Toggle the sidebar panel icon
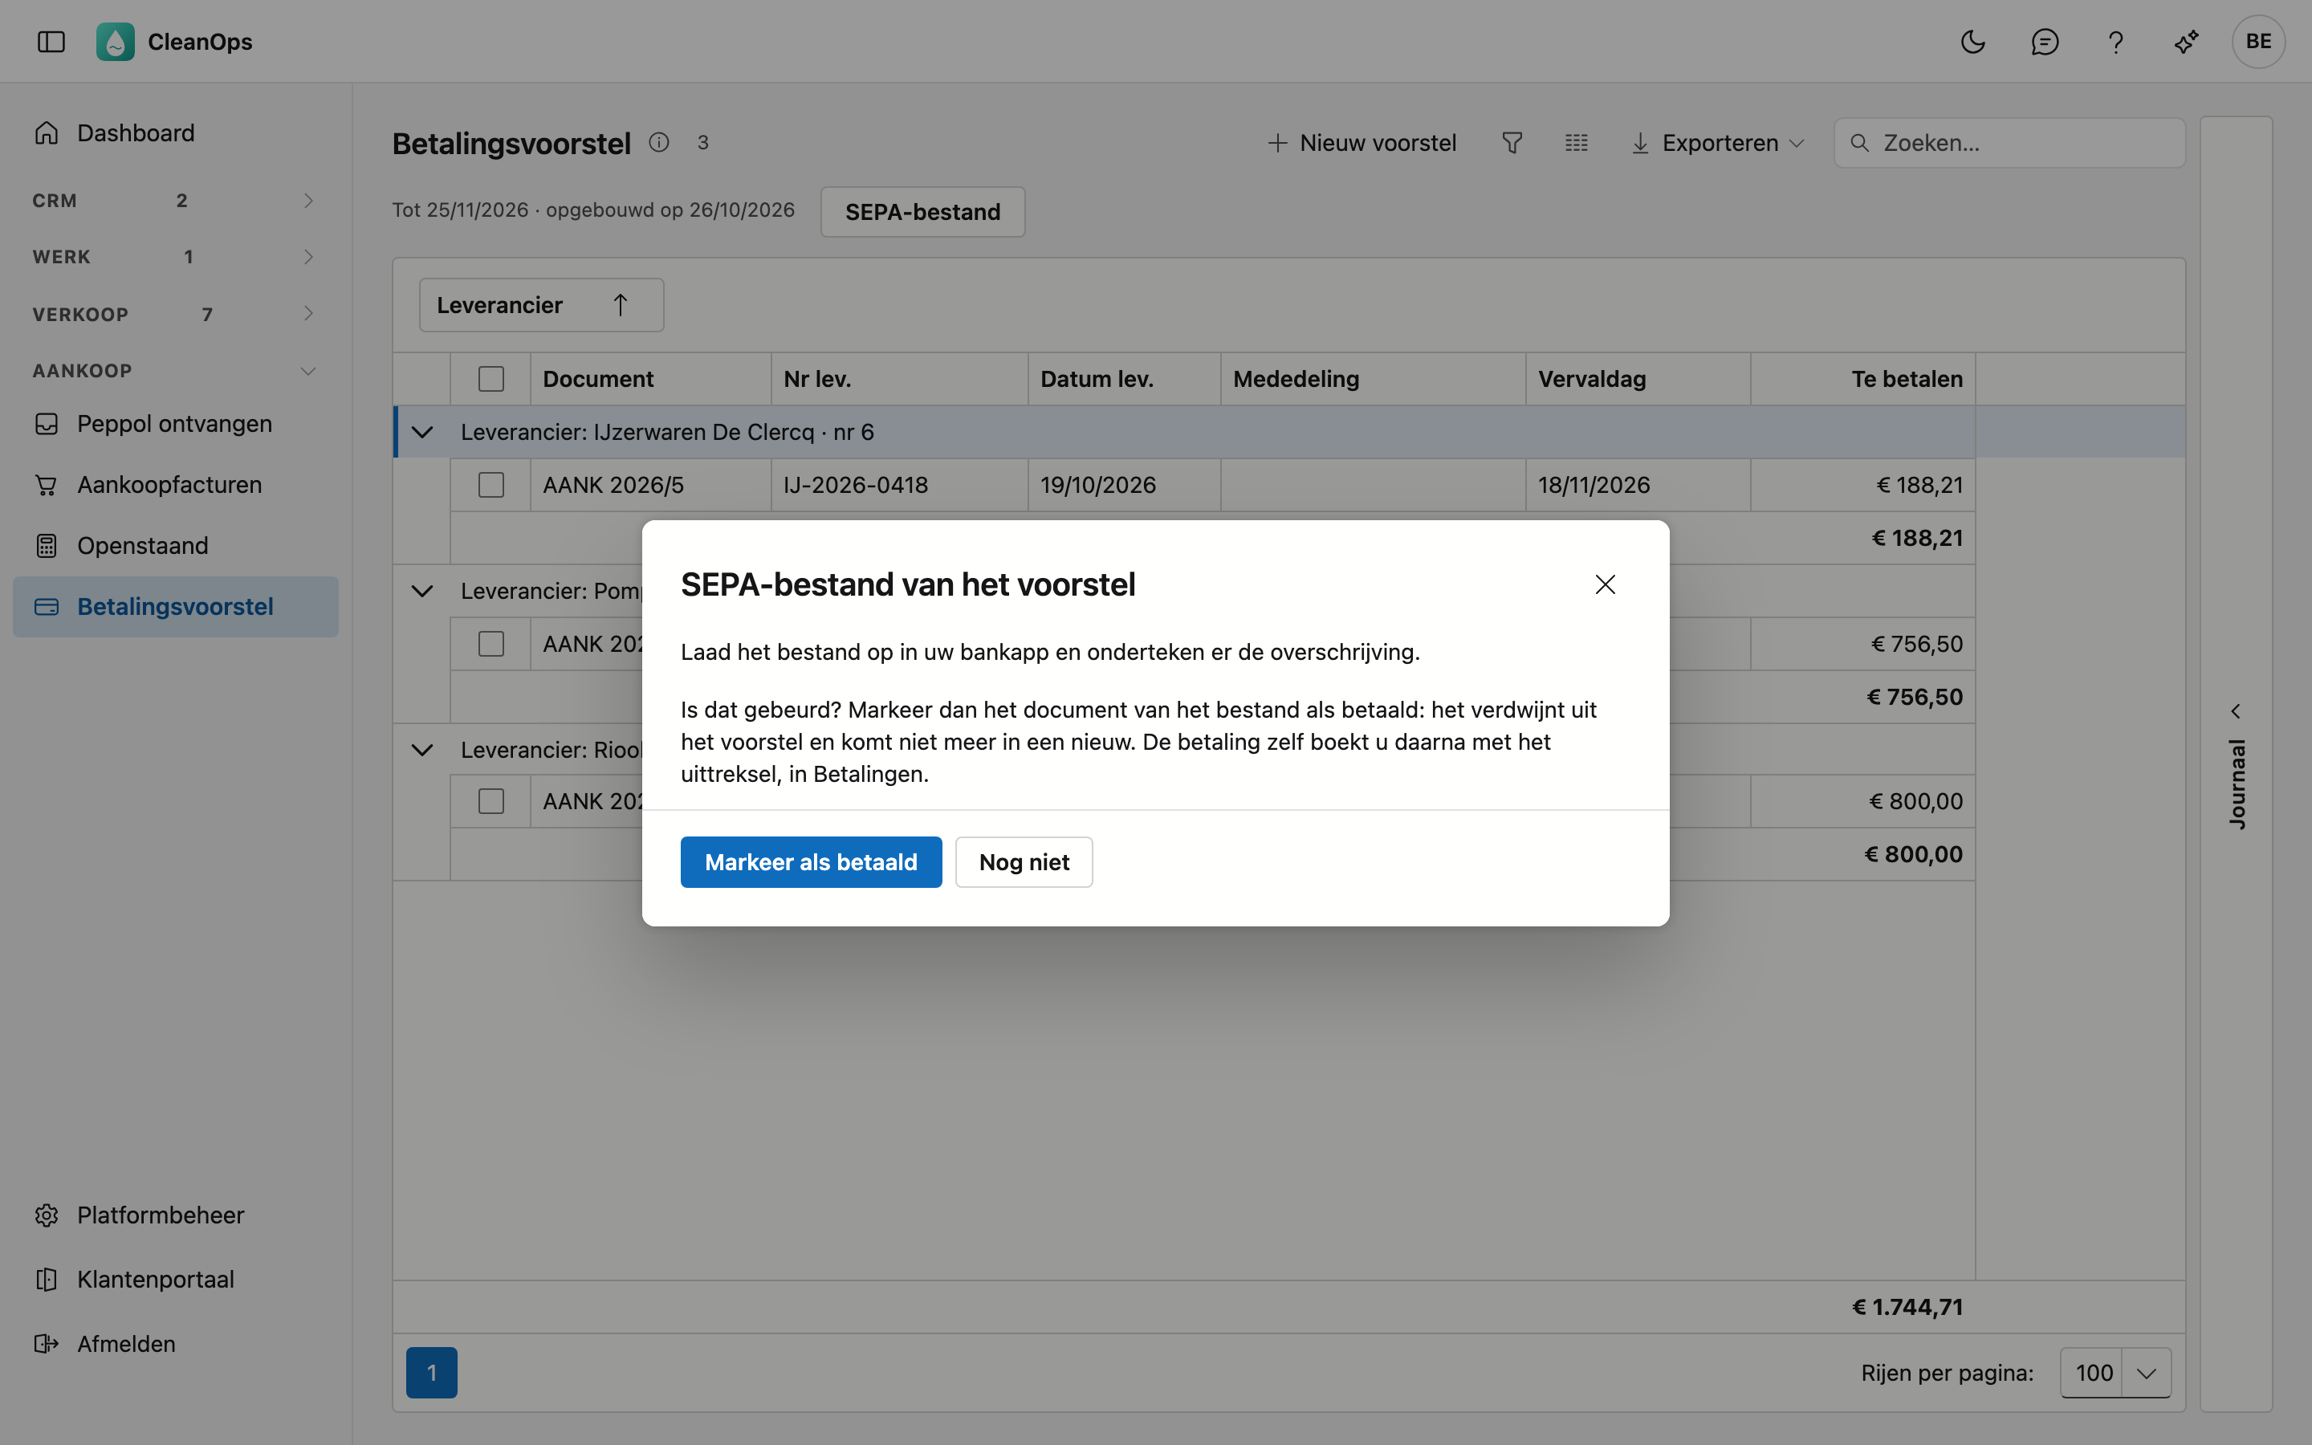 51,41
